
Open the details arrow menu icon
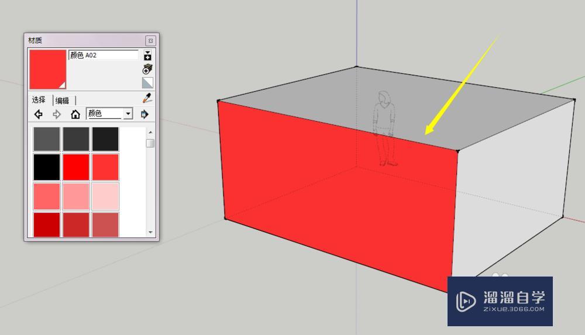point(144,114)
